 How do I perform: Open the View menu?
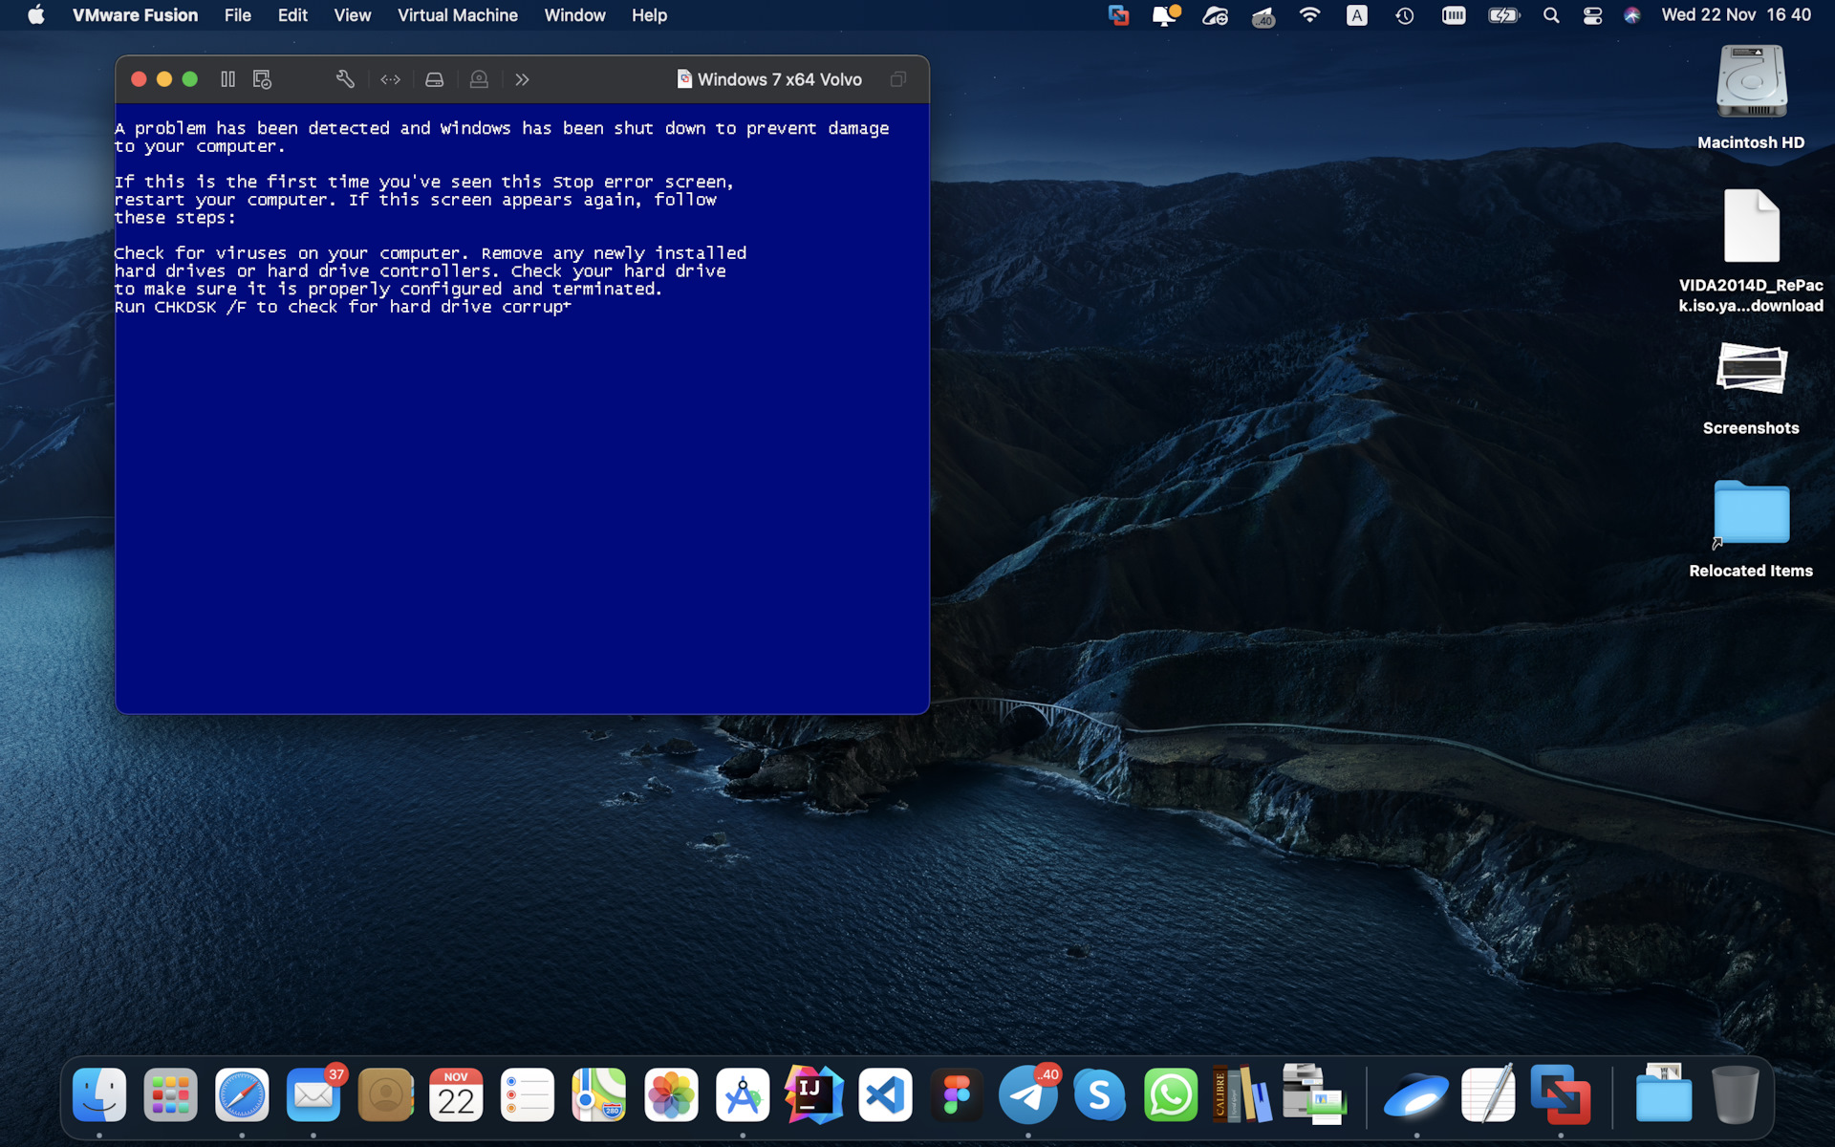(x=352, y=15)
